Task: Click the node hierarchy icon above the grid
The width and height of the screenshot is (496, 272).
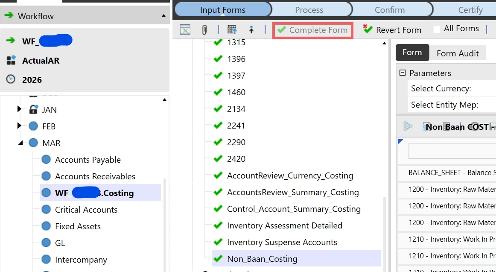Action: [x=408, y=126]
